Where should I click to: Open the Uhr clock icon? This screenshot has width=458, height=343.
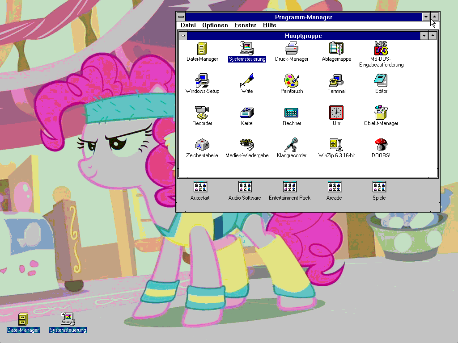336,113
